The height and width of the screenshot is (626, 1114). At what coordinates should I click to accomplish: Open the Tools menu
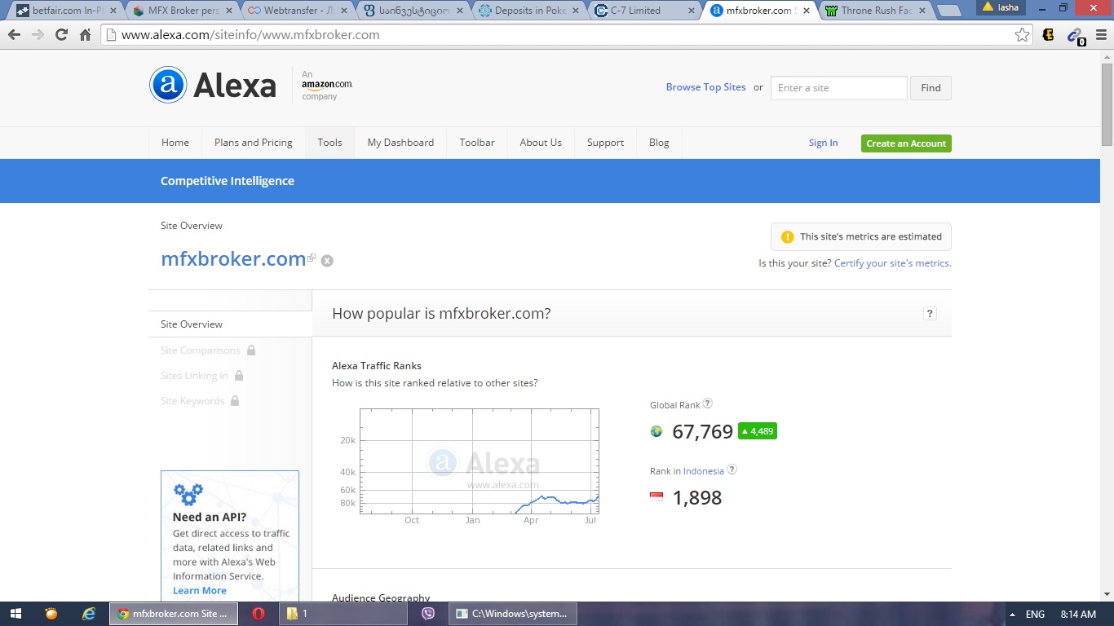point(330,143)
